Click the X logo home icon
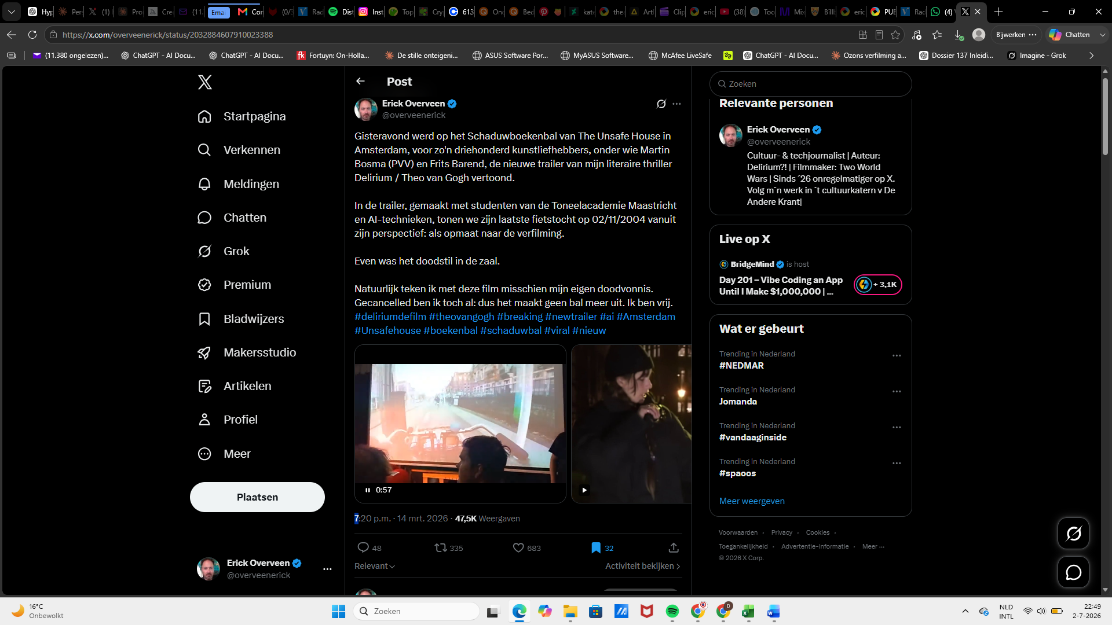Image resolution: width=1112 pixels, height=625 pixels. click(205, 82)
